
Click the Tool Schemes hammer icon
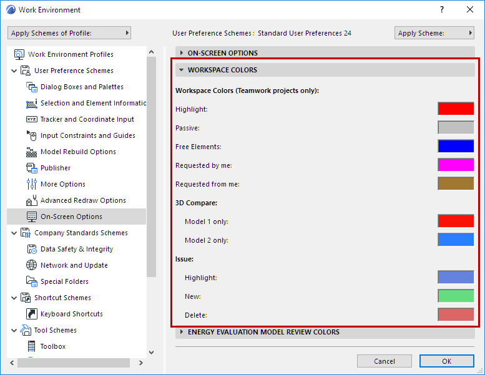(26, 330)
